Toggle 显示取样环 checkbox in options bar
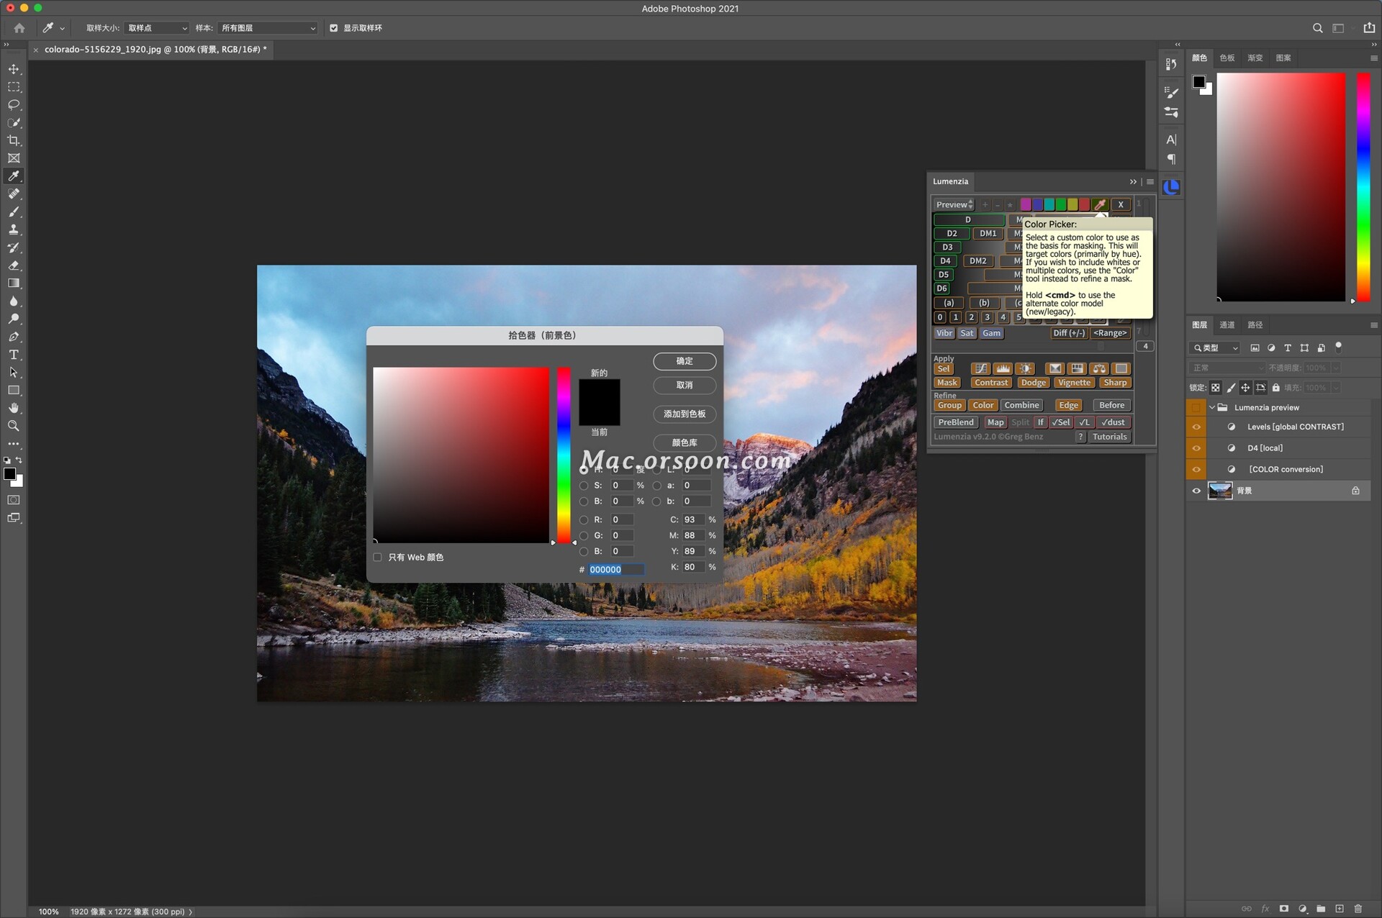 pyautogui.click(x=334, y=28)
